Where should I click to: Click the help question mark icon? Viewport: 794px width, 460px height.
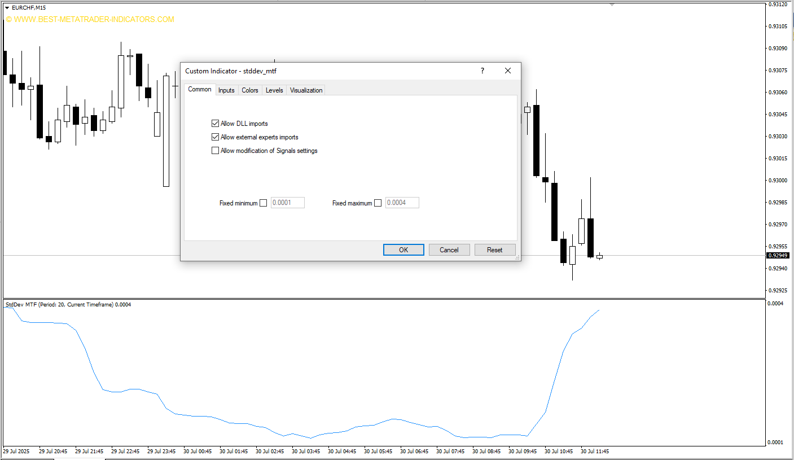point(482,71)
